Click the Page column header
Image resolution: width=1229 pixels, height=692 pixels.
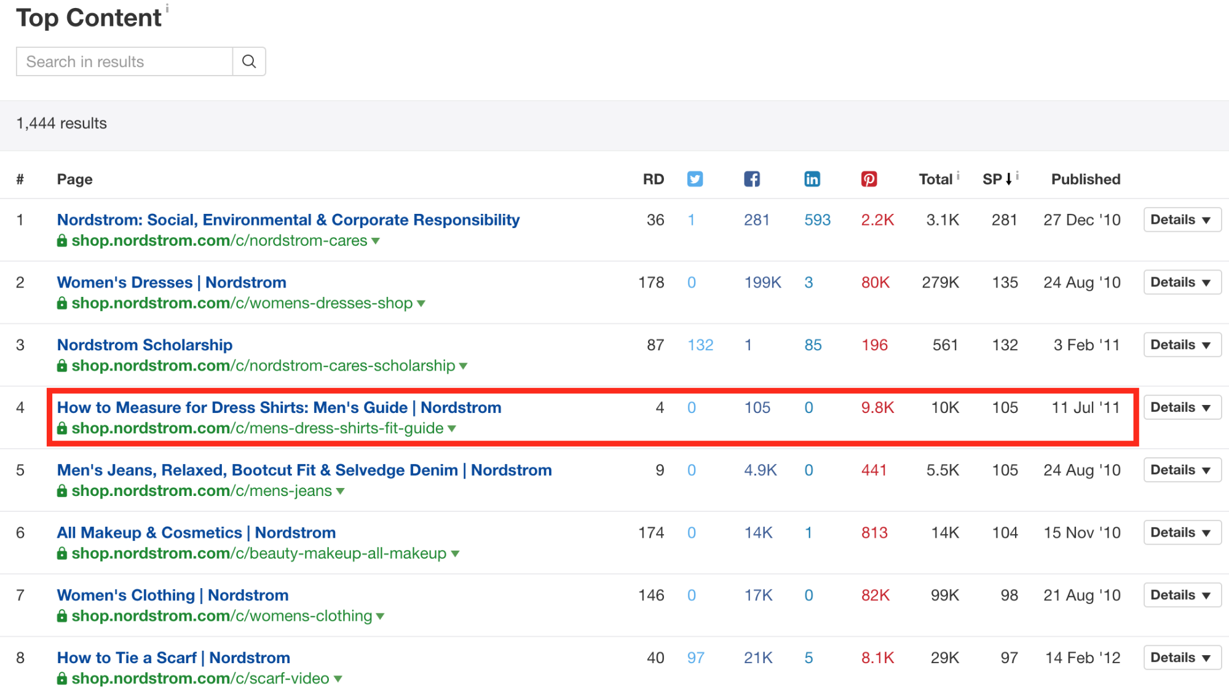point(74,179)
